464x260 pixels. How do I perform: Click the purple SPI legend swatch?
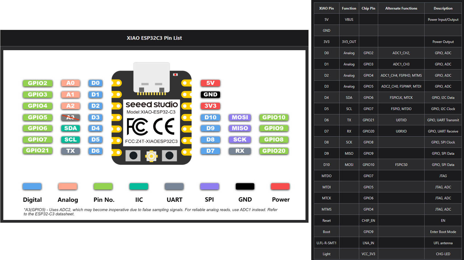click(x=210, y=186)
